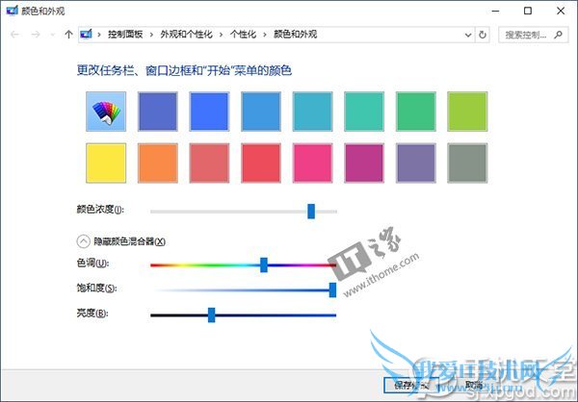Click the brightness (亮度) slider handle
578x402 pixels.
(x=211, y=315)
